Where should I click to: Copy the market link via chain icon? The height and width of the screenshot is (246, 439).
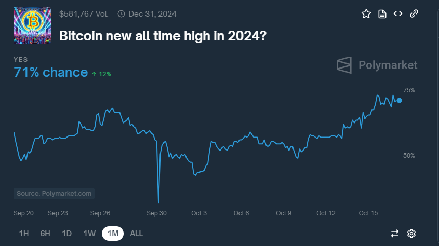tap(414, 13)
